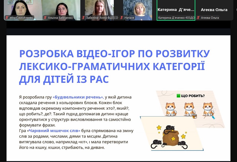
Task: Click the name label Забеліна Анна ФДССО
Action: point(102,18)
